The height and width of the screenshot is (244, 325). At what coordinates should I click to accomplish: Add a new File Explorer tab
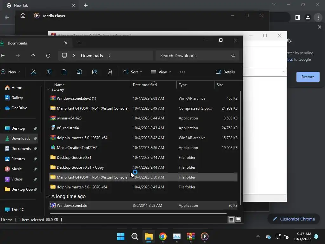pos(80,43)
